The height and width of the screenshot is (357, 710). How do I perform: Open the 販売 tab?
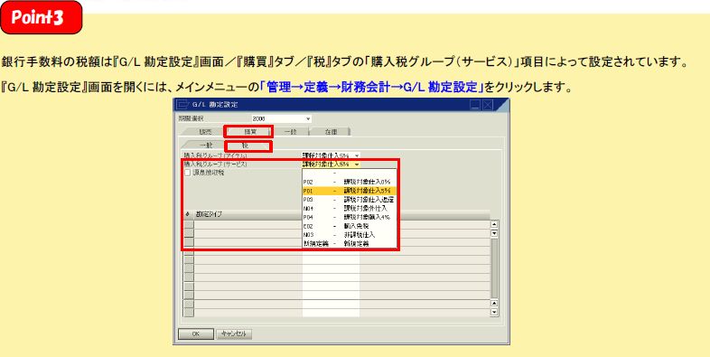(x=205, y=131)
